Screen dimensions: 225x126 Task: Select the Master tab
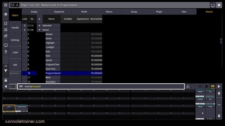click(x=209, y=12)
